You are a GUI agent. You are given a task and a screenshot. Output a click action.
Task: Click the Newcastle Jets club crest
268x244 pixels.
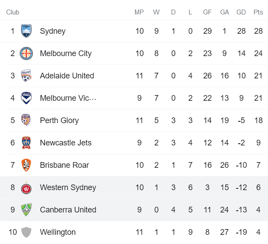tap(26, 143)
